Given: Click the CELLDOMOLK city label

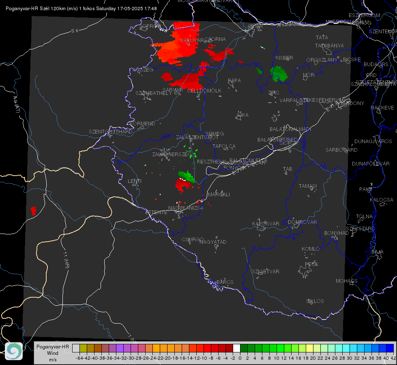Looking at the screenshot, I should [204, 91].
